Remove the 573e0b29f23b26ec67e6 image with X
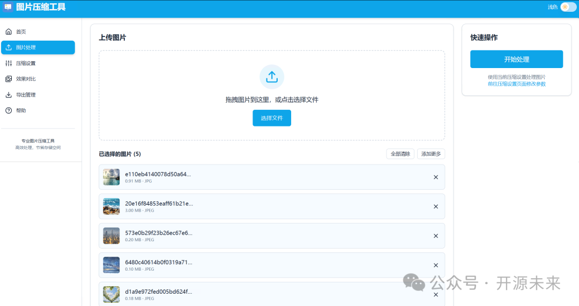This screenshot has height=306, width=579. 435,236
